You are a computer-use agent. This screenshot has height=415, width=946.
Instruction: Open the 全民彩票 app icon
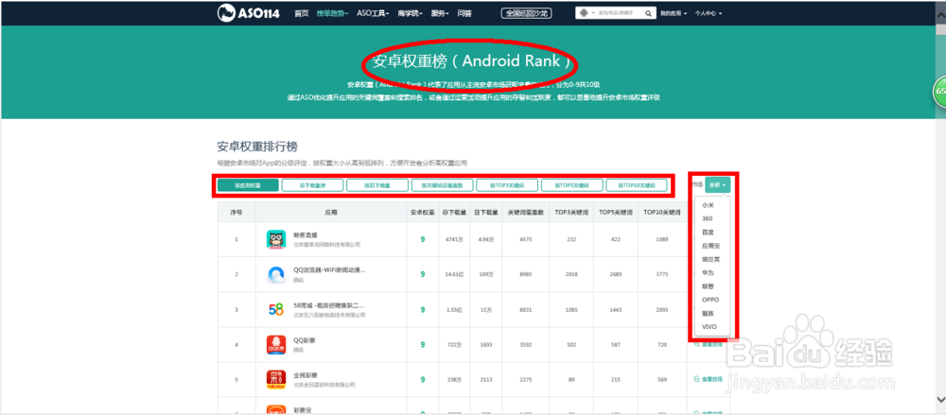pyautogui.click(x=276, y=380)
